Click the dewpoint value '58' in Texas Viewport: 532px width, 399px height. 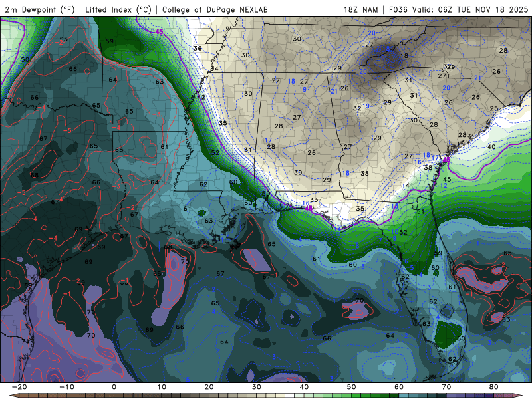pyautogui.click(x=35, y=175)
